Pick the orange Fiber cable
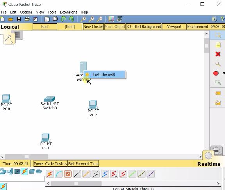 (x=86, y=174)
